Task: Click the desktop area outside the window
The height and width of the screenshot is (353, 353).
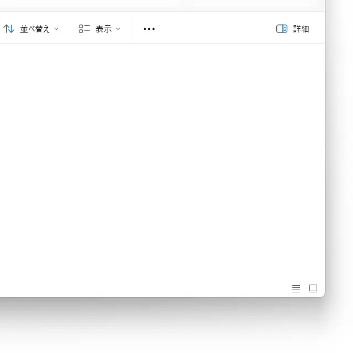Action: (165, 331)
